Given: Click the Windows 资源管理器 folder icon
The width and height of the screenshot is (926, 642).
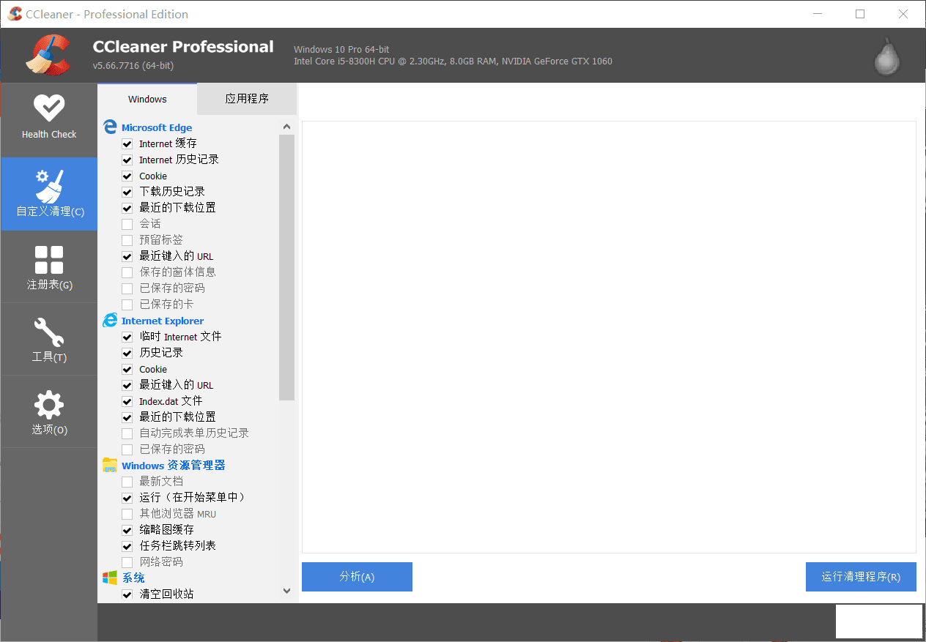Looking at the screenshot, I should [x=110, y=465].
